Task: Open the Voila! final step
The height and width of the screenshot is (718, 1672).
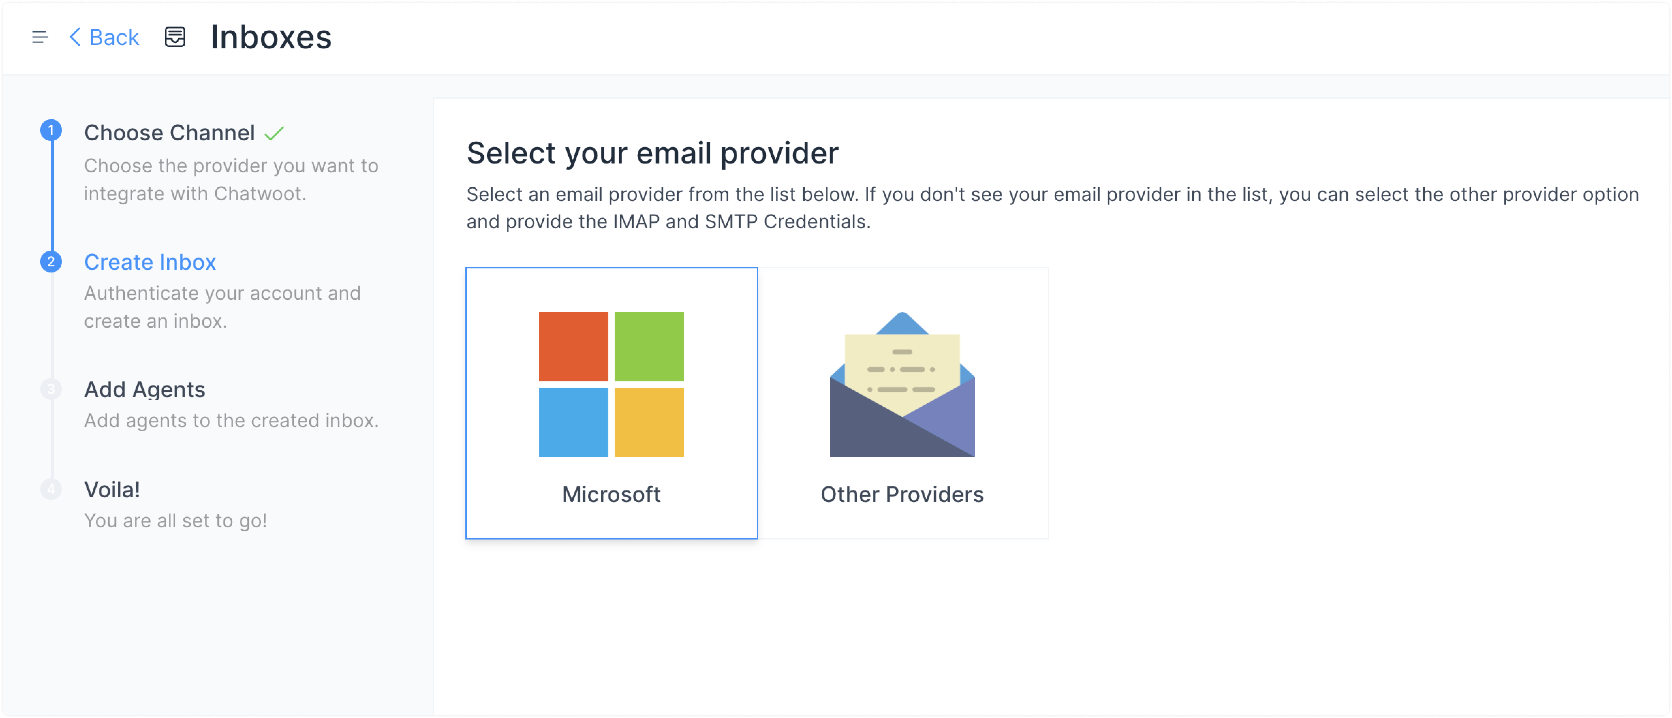Action: tap(112, 489)
